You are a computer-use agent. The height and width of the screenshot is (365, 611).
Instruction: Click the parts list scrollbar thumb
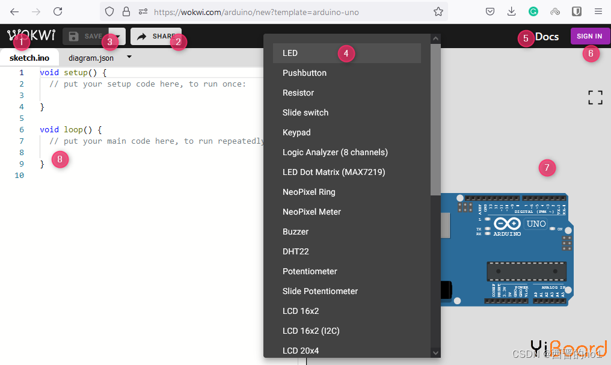pos(435,119)
